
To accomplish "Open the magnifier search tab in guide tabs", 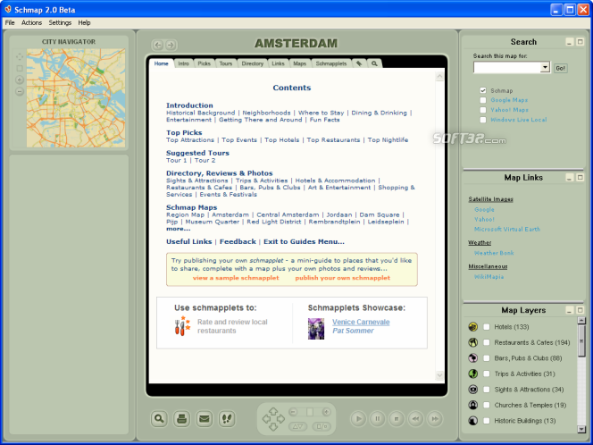I will click(374, 63).
